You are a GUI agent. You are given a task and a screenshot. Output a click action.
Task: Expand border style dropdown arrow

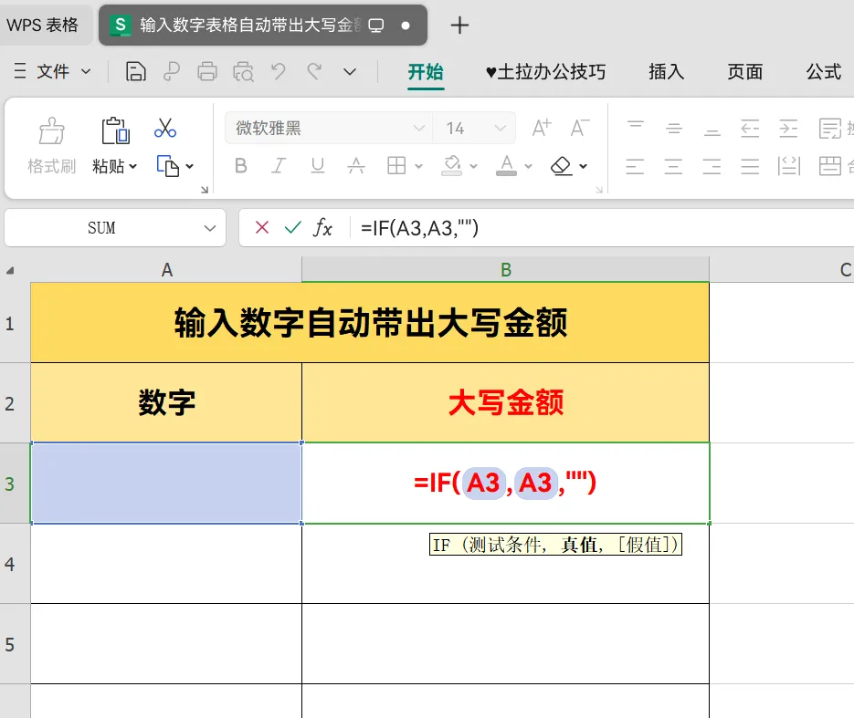click(x=419, y=166)
